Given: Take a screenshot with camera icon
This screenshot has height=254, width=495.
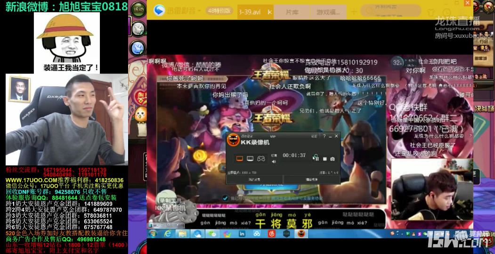Looking at the screenshot, I should click(333, 159).
